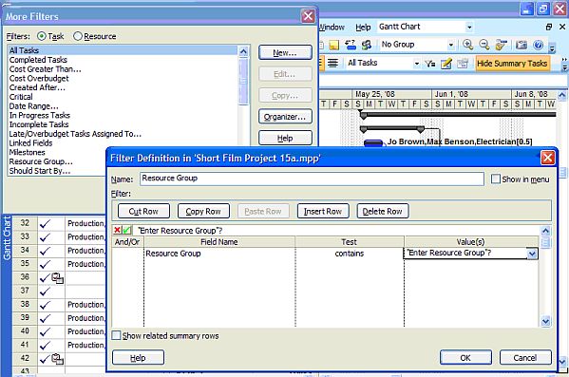Open the Value(s) cell dropdown arrow
Viewport: 569px width, 377px height.
[x=532, y=254]
